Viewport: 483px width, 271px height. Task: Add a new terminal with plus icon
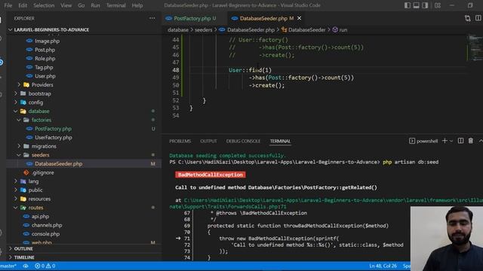tap(445, 141)
